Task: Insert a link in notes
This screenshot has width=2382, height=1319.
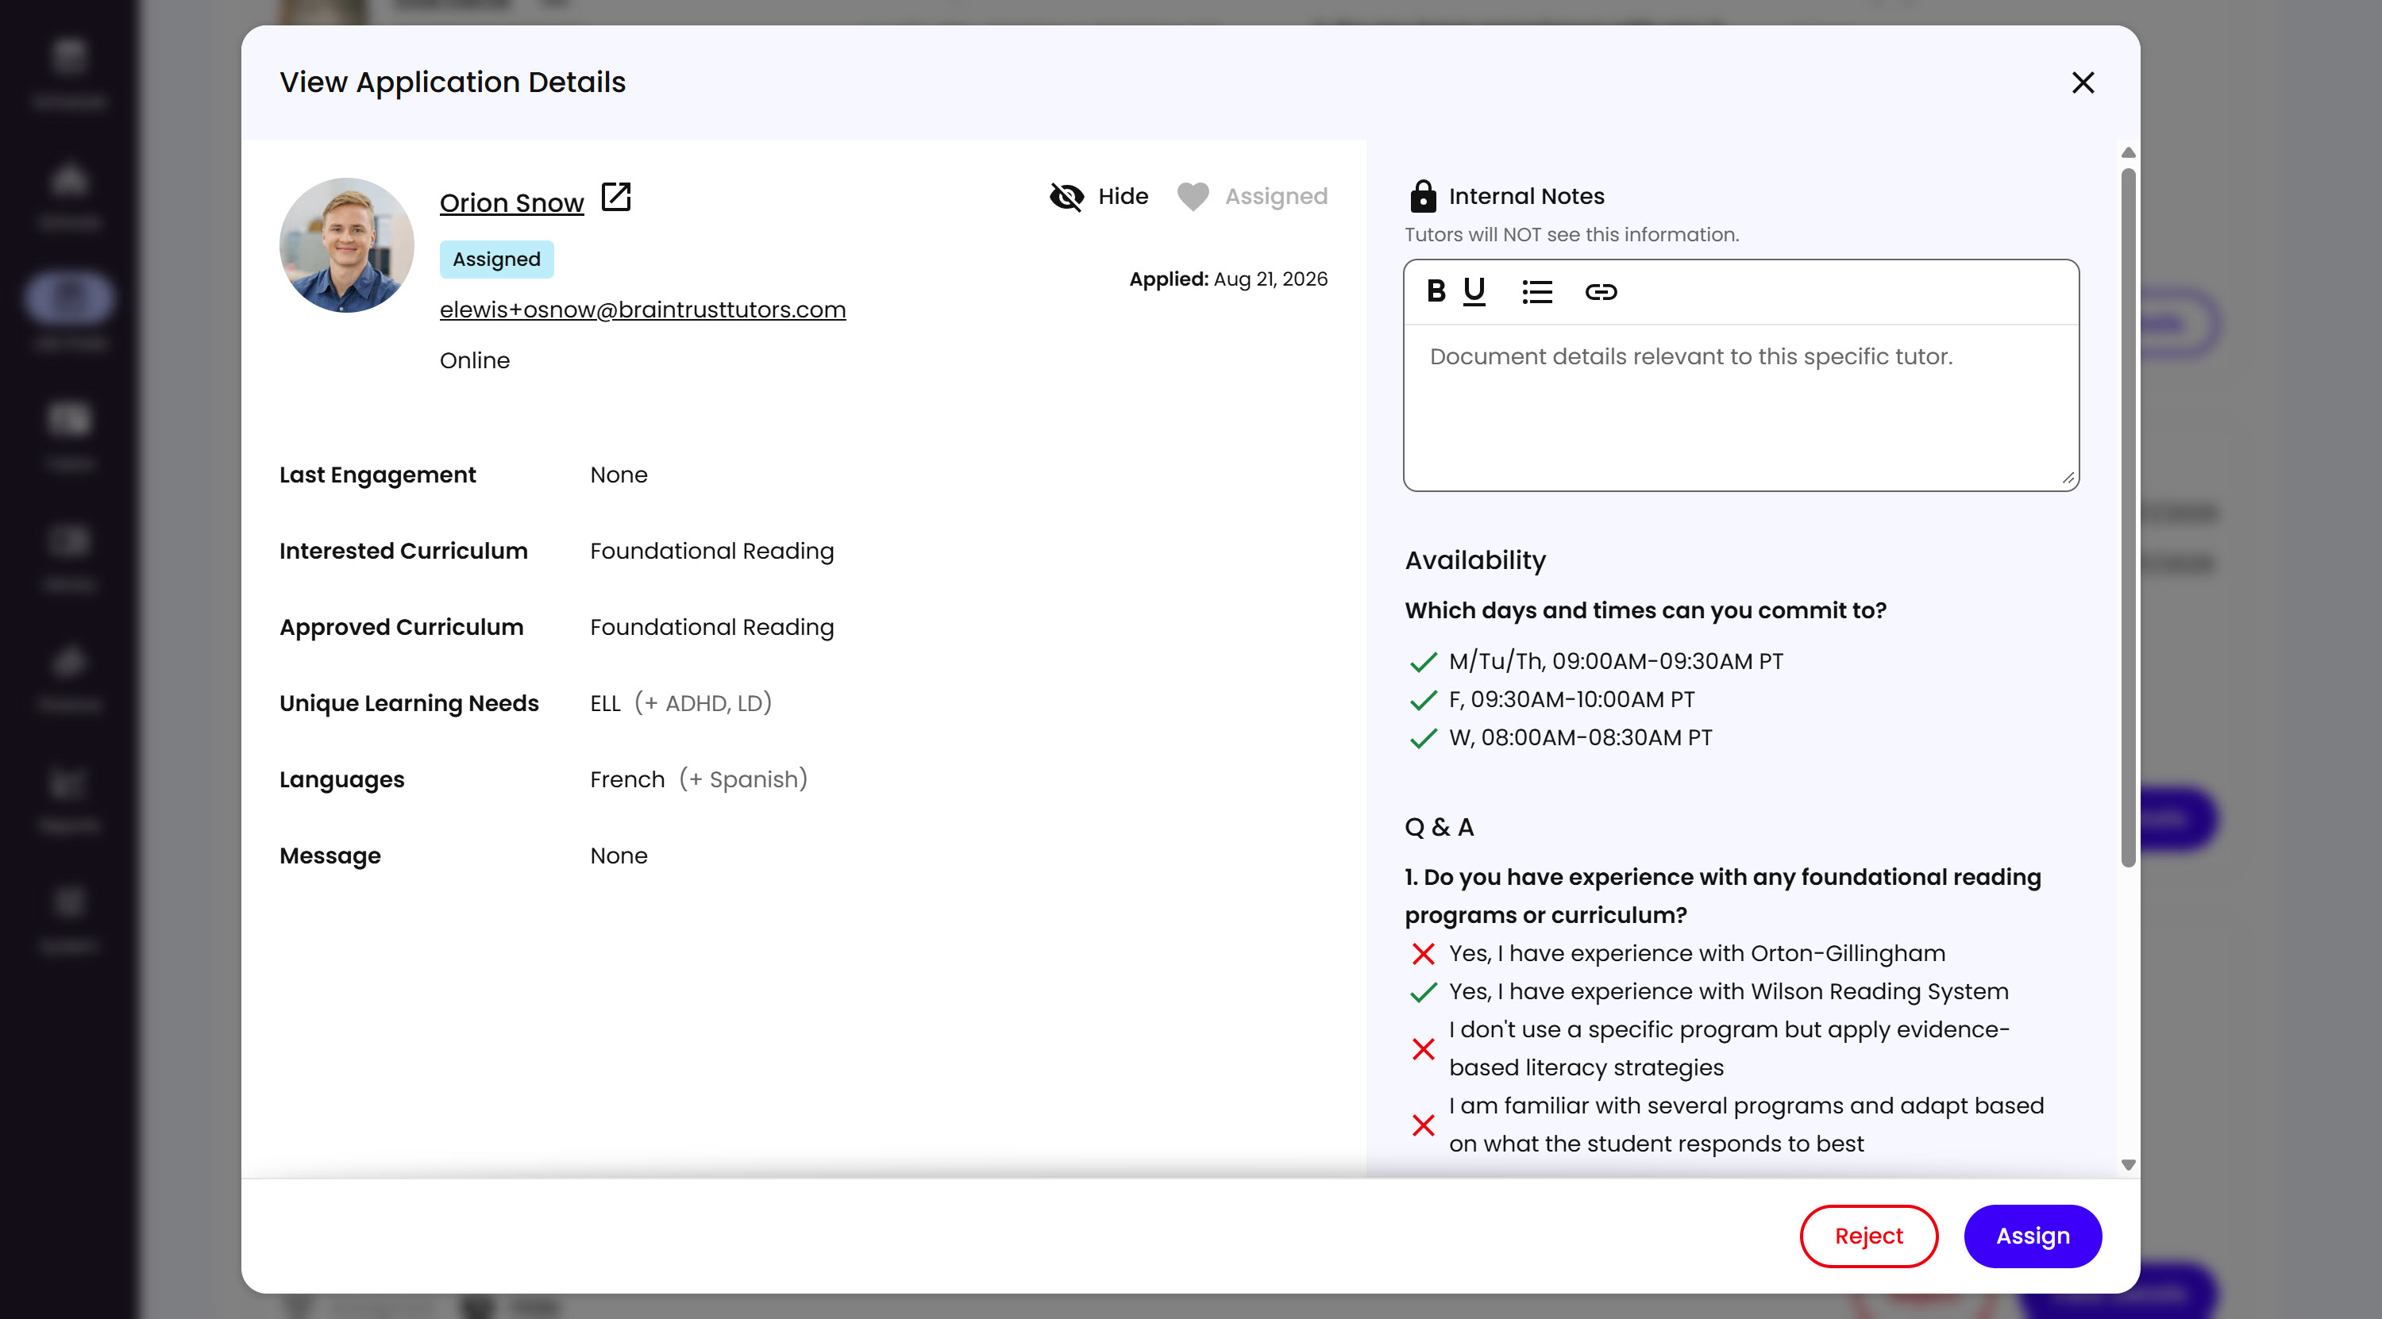Action: click(x=1601, y=292)
